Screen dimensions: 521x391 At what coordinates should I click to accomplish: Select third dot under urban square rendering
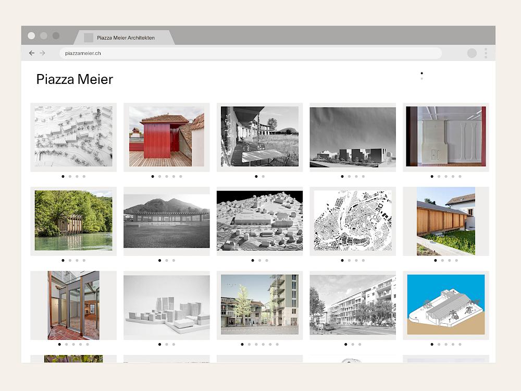click(256, 345)
